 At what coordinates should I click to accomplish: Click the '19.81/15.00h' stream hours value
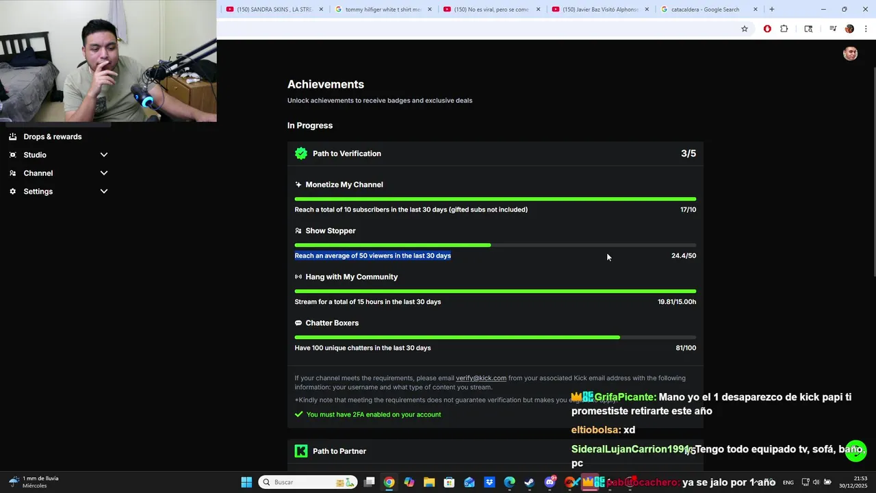pyautogui.click(x=677, y=302)
